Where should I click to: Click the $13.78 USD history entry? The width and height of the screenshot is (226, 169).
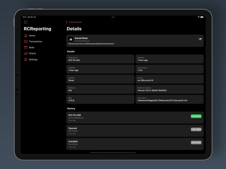tap(135, 118)
